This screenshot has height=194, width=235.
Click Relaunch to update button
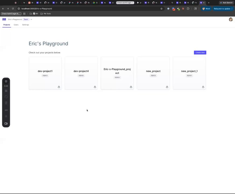pos(223,9)
